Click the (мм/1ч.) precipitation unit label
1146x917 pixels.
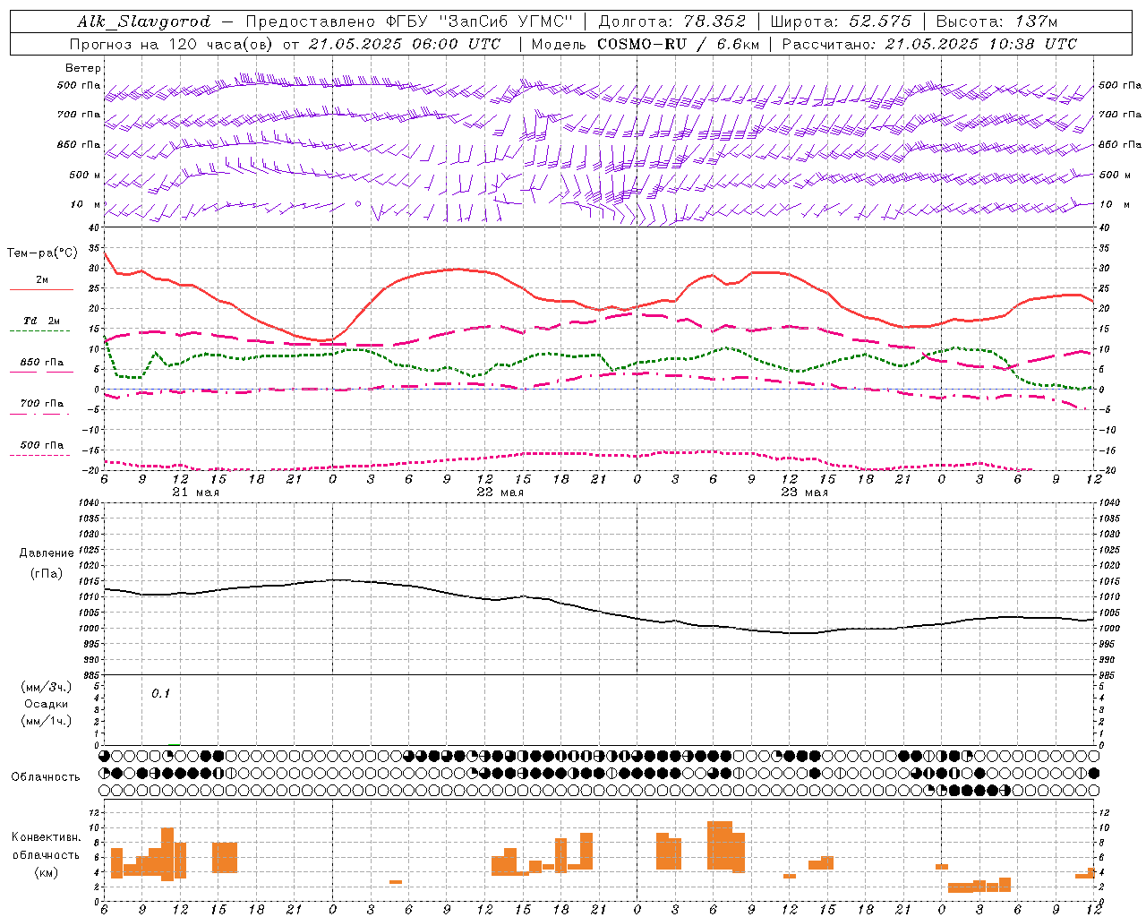point(47,721)
